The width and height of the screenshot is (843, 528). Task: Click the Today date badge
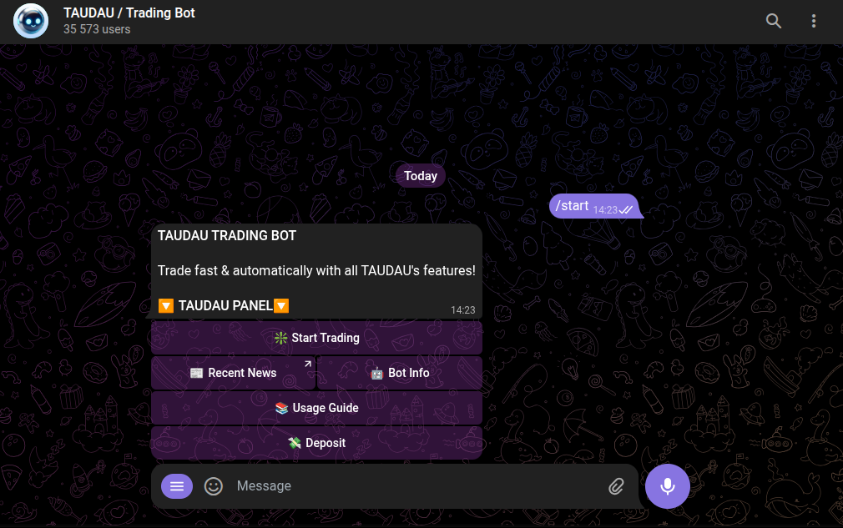coord(421,176)
